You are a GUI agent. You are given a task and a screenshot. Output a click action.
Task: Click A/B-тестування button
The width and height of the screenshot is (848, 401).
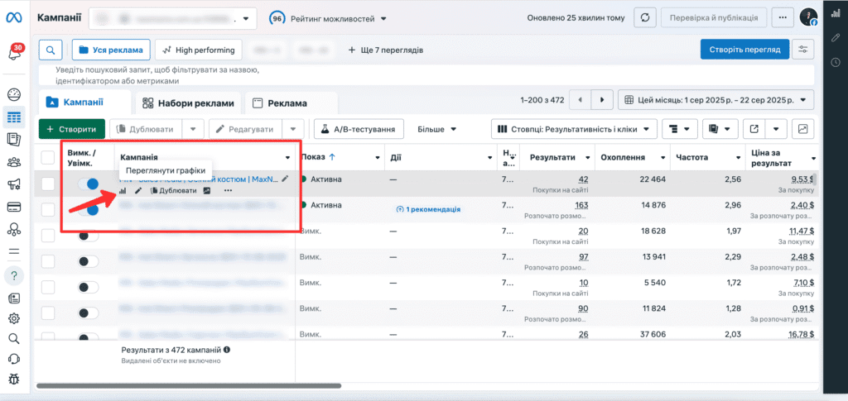[359, 129]
